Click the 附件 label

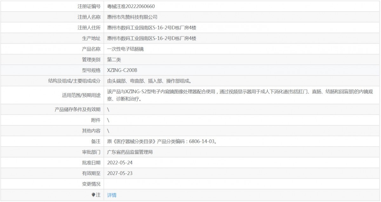pos(96,120)
